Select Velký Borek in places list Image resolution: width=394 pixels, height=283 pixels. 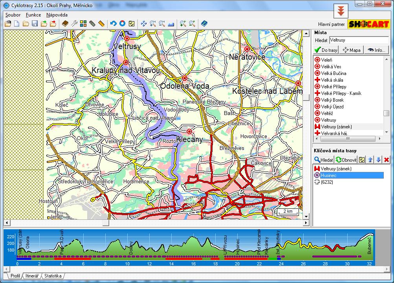[332, 100]
